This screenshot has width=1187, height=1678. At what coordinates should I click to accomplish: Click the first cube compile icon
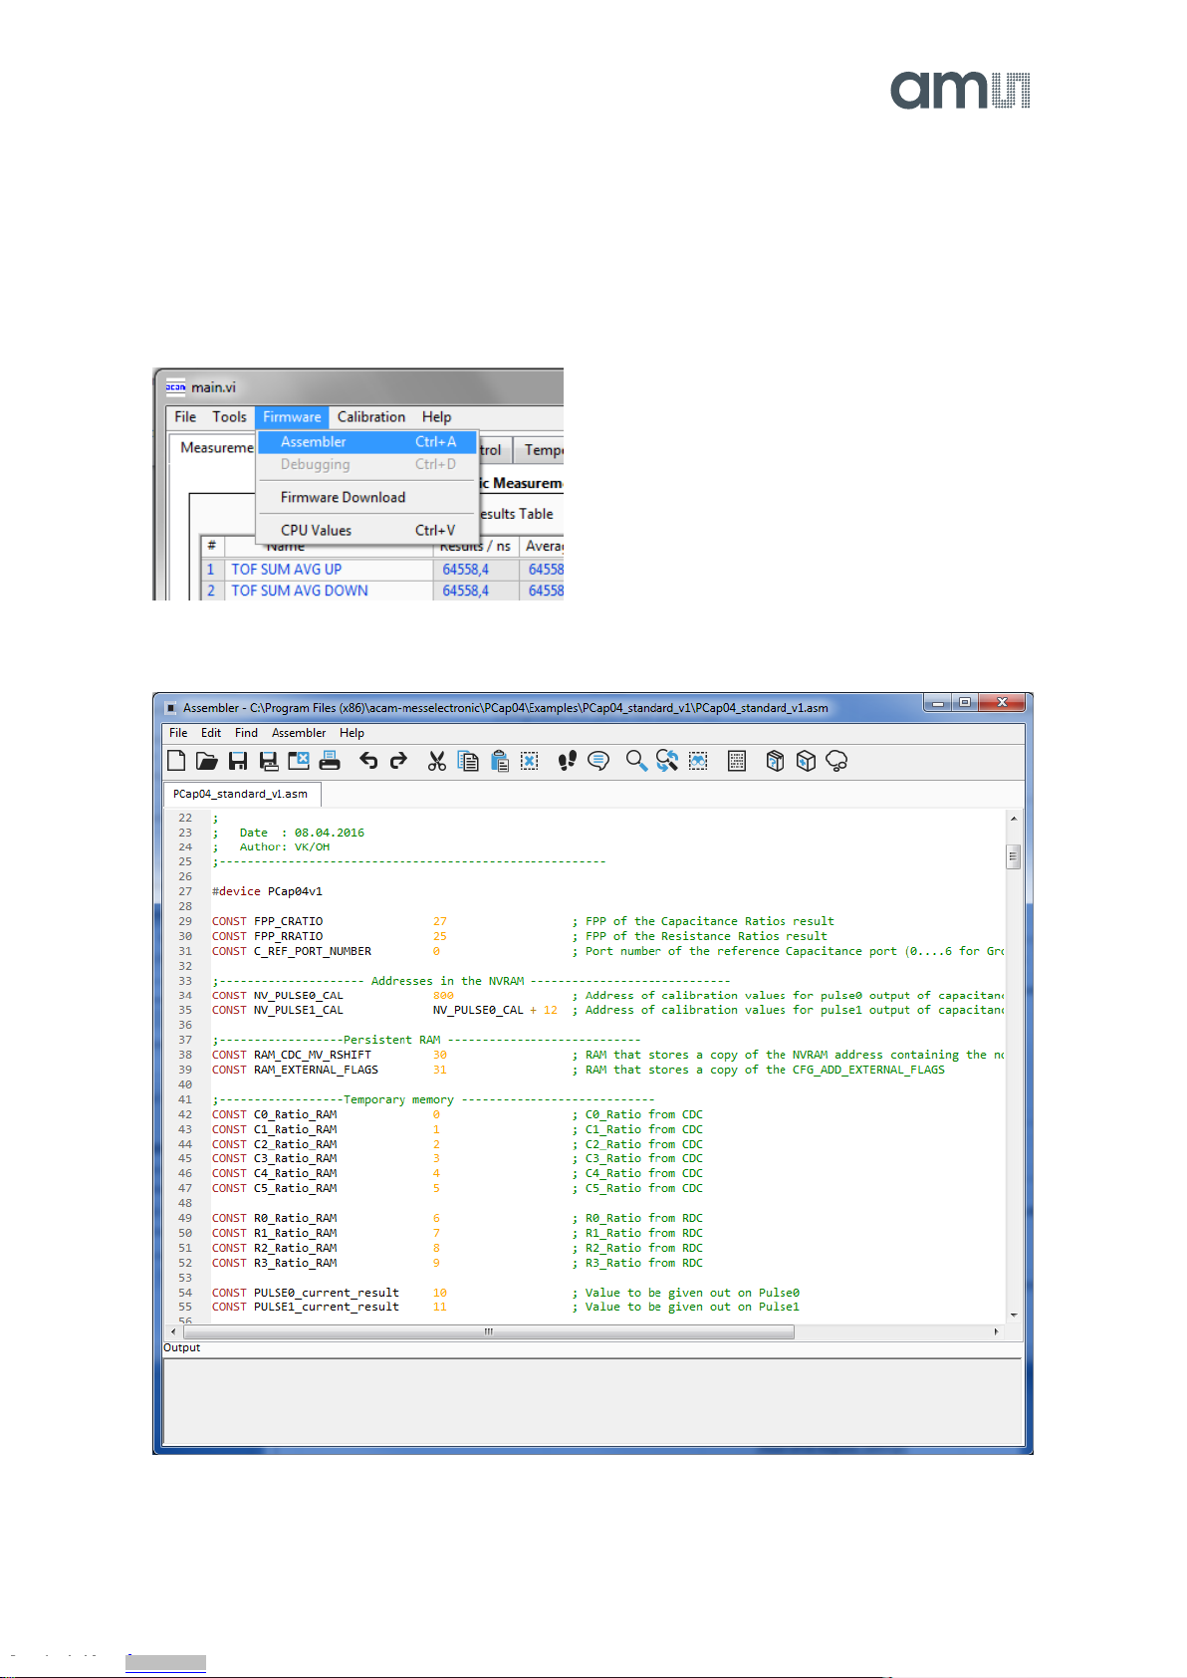tap(775, 762)
